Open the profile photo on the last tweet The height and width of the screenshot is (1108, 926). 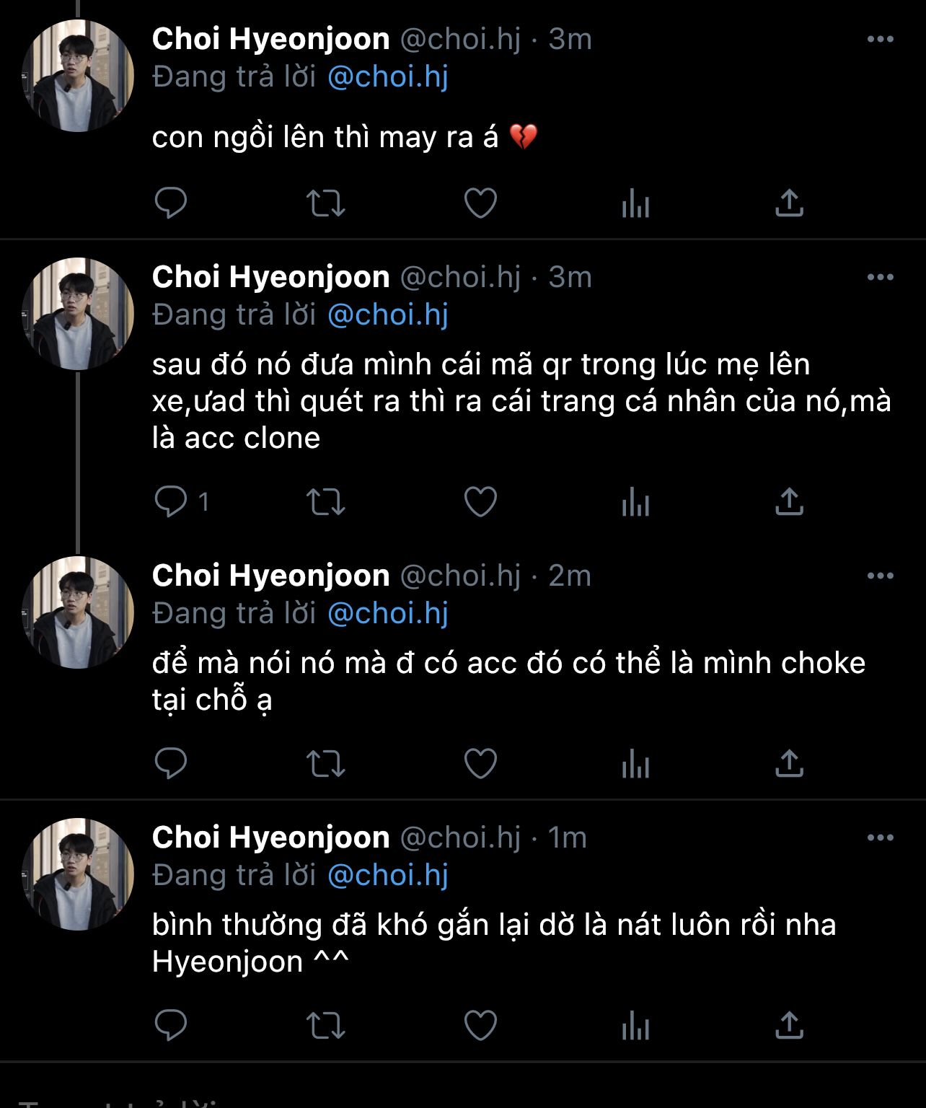tap(78, 874)
